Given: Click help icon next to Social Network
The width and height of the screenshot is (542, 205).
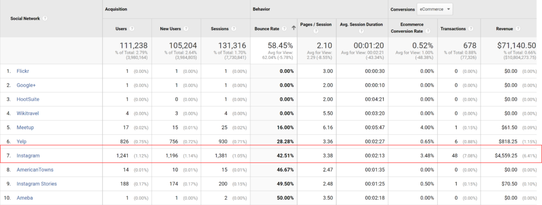Looking at the screenshot, I should (x=45, y=18).
